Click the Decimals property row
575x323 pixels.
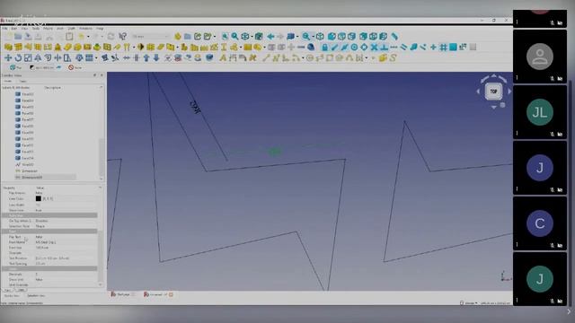pyautogui.click(x=49, y=274)
